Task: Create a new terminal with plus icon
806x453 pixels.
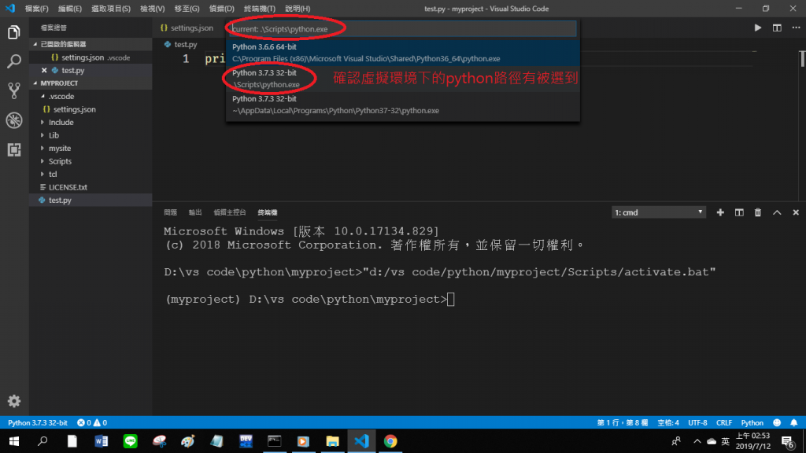Action: tap(720, 212)
